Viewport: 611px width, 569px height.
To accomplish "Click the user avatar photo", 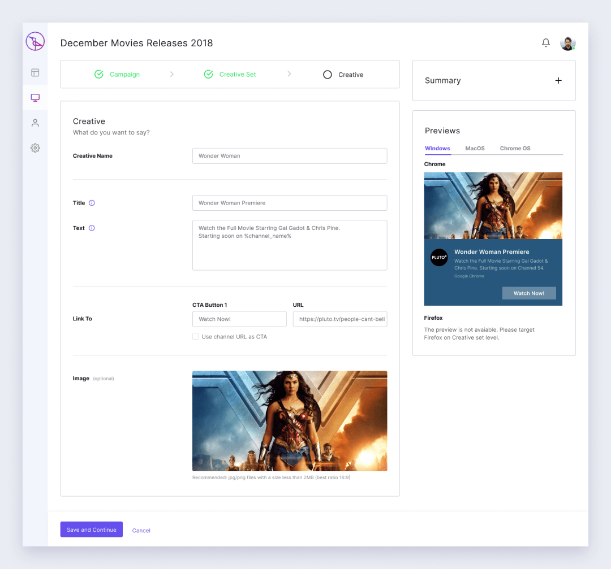I will pyautogui.click(x=568, y=43).
